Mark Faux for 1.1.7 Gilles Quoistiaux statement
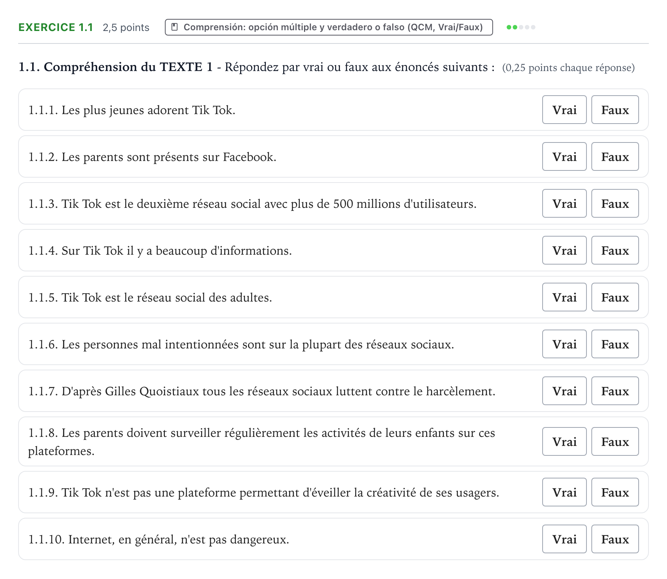667x579 pixels. click(615, 391)
